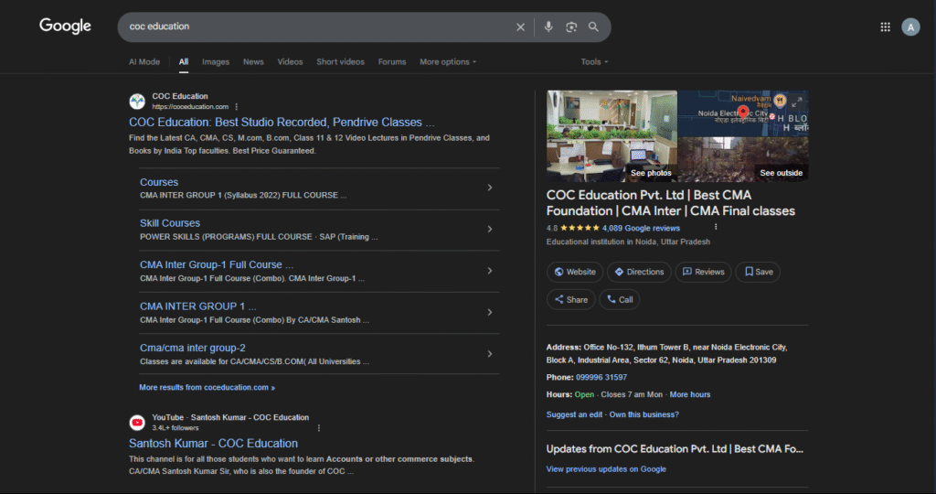Call the business using Call button
The height and width of the screenshot is (494, 936).
(620, 299)
